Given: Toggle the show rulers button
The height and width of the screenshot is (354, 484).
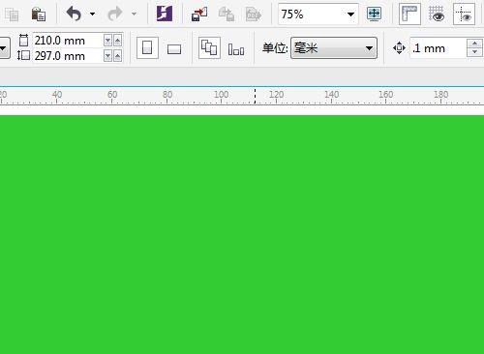Looking at the screenshot, I should click(409, 14).
